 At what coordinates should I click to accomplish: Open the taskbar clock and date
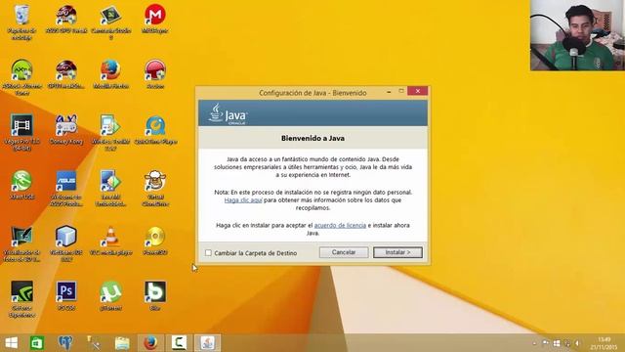coord(604,343)
